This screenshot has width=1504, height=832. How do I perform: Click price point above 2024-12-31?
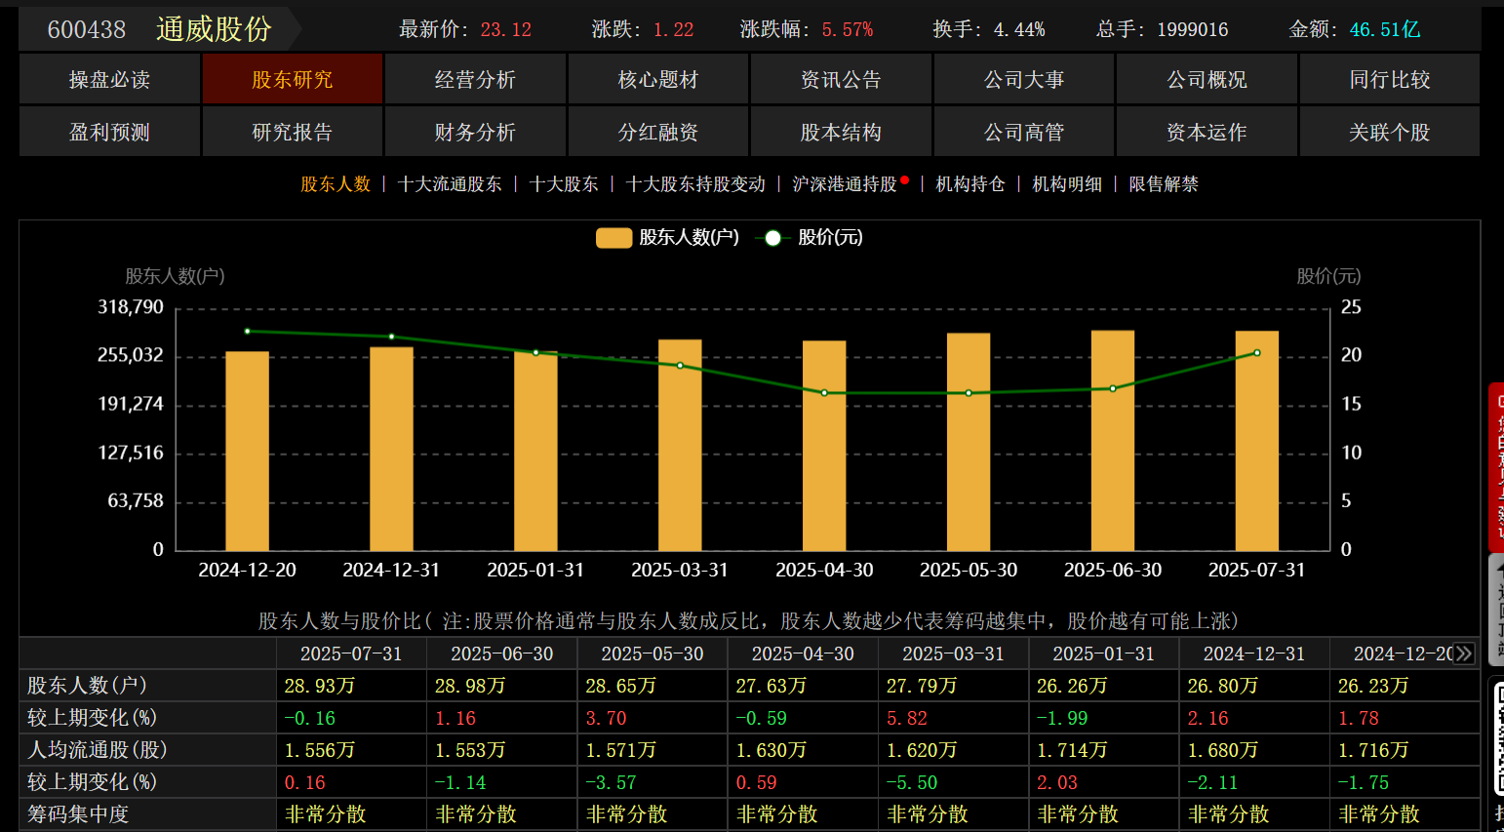391,337
